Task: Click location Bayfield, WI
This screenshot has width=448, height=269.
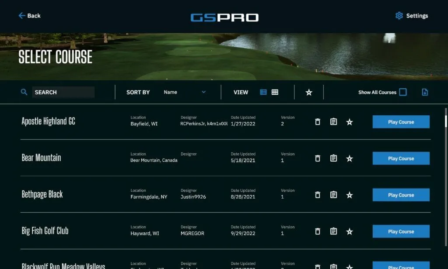Action: [144, 124]
